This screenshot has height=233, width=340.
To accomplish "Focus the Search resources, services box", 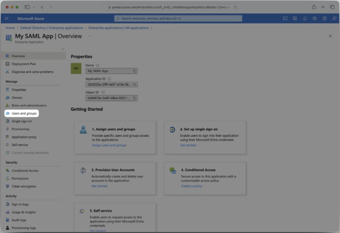I will click(178, 19).
